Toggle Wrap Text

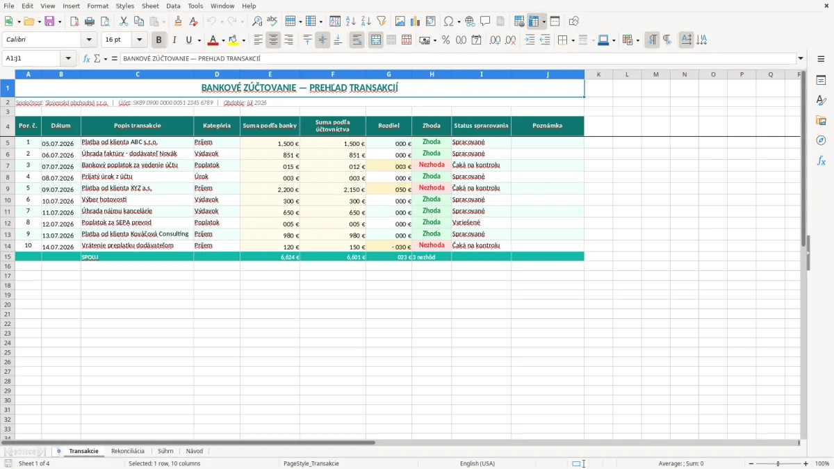pos(357,40)
